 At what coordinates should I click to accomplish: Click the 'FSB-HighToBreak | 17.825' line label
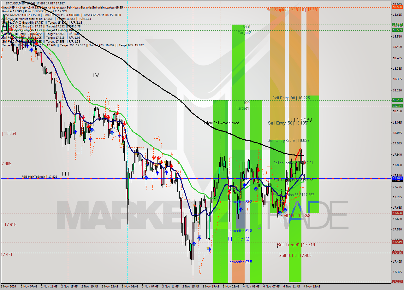click(39, 177)
